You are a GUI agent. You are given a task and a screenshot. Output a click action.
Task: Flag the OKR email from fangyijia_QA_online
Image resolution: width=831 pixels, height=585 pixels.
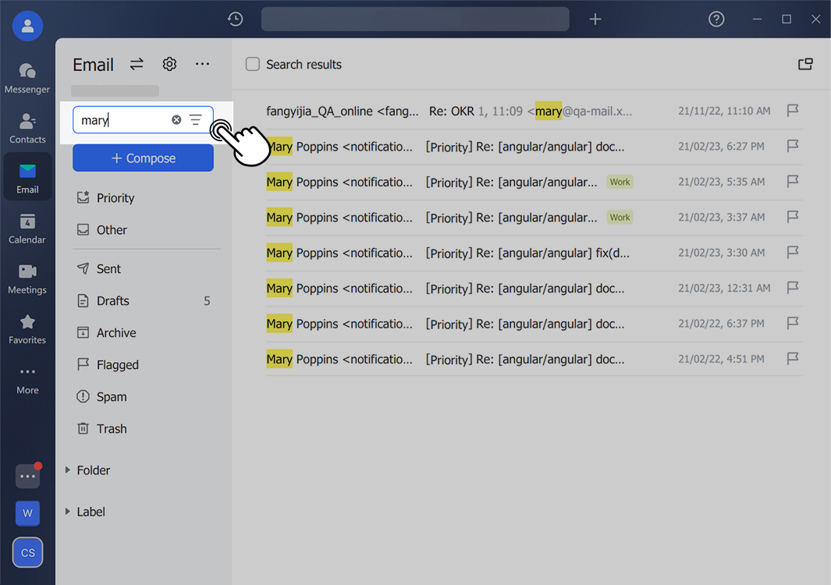pos(793,111)
